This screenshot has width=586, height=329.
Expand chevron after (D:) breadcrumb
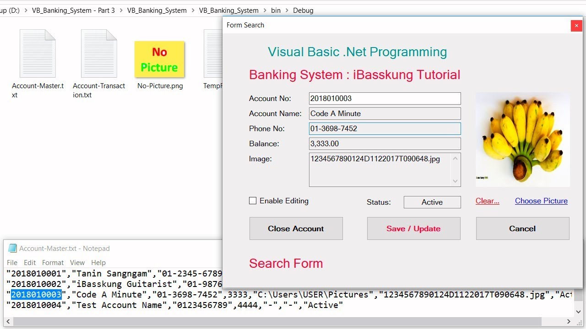pyautogui.click(x=26, y=10)
